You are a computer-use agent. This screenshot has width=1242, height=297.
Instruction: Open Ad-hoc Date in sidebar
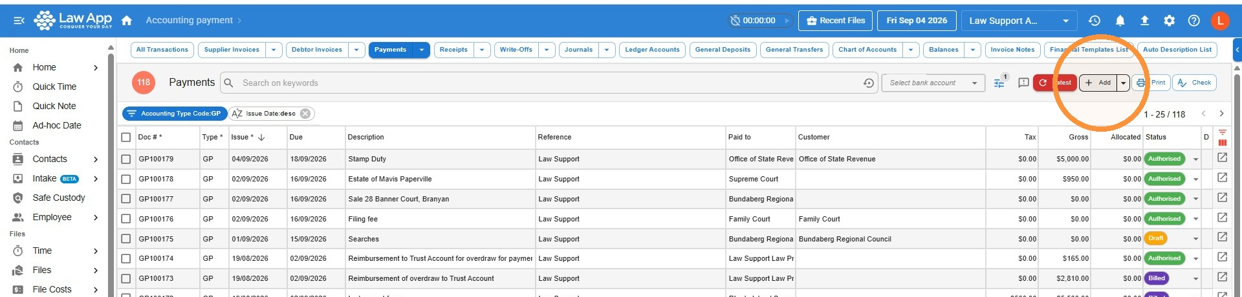pos(57,125)
